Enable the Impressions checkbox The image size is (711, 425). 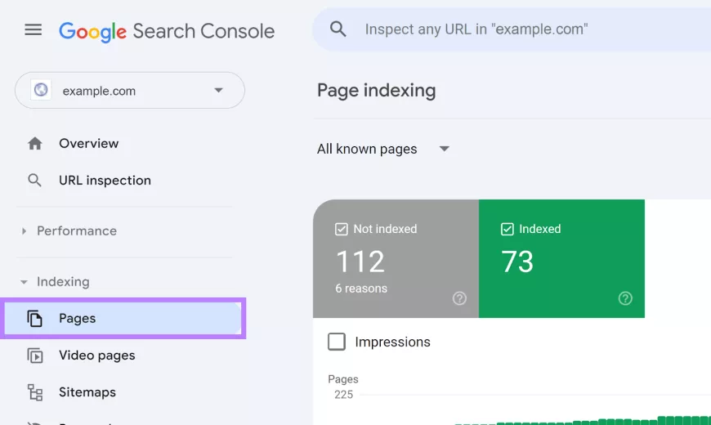click(337, 342)
